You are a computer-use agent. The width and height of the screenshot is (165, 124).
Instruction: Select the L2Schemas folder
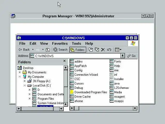point(119,88)
